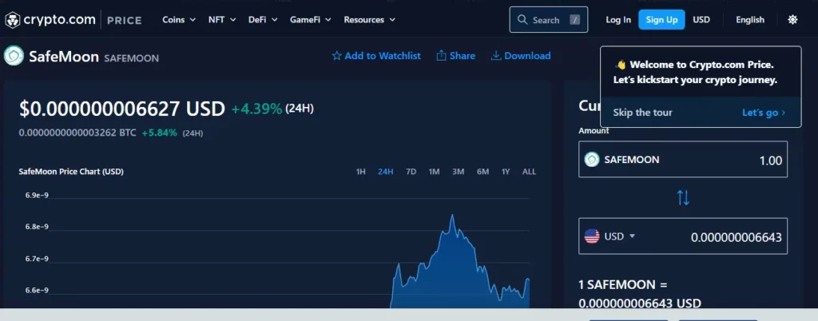Open the USD currency dropdown in converter
This screenshot has width=818, height=321.
point(620,236)
